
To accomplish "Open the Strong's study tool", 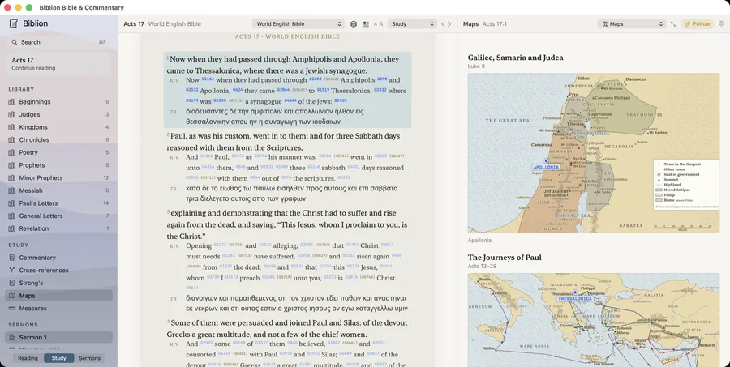I will coord(58,283).
